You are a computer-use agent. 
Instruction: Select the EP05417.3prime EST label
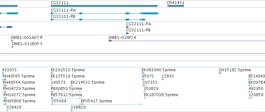point(96,101)
